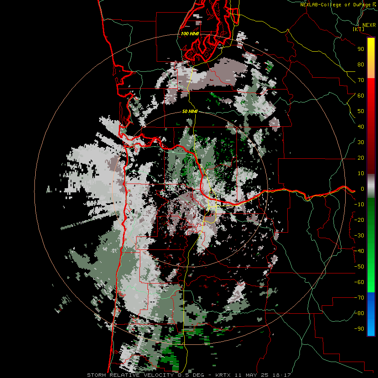Click the 50 NMI range ring label
The height and width of the screenshot is (378, 378).
click(x=190, y=111)
